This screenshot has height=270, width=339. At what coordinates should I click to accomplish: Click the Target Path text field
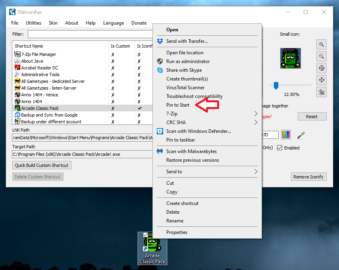coord(83,154)
